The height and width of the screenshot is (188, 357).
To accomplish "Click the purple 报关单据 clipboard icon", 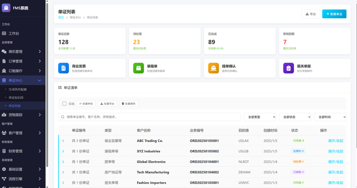I will point(289,68).
